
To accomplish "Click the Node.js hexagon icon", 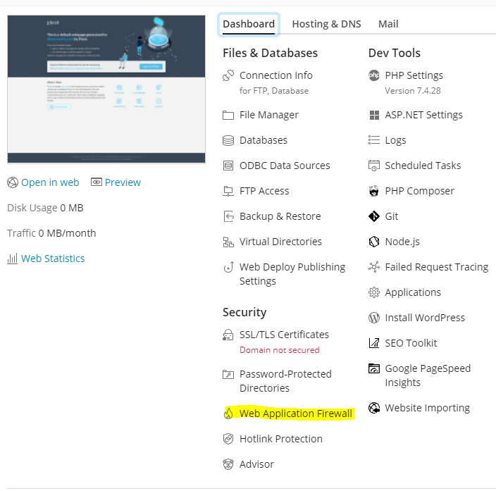I will click(373, 242).
